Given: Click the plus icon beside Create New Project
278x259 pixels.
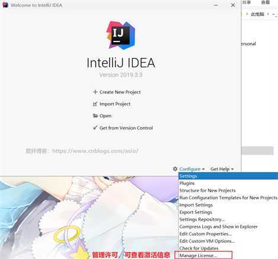Looking at the screenshot, I should coord(95,92).
